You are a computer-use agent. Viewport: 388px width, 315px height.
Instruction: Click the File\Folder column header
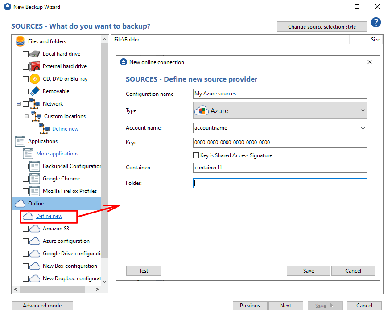tap(127, 40)
